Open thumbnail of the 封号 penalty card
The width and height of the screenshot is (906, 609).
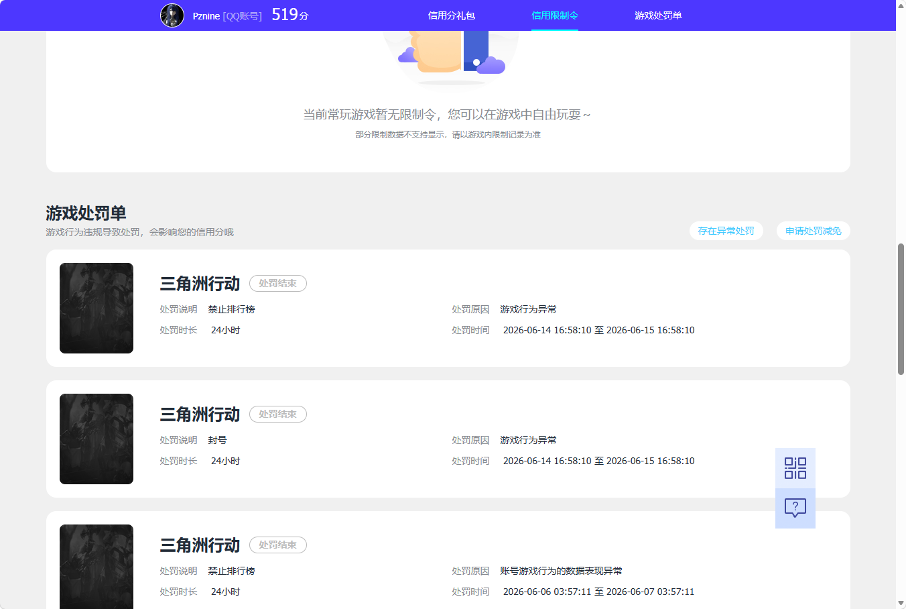point(96,439)
